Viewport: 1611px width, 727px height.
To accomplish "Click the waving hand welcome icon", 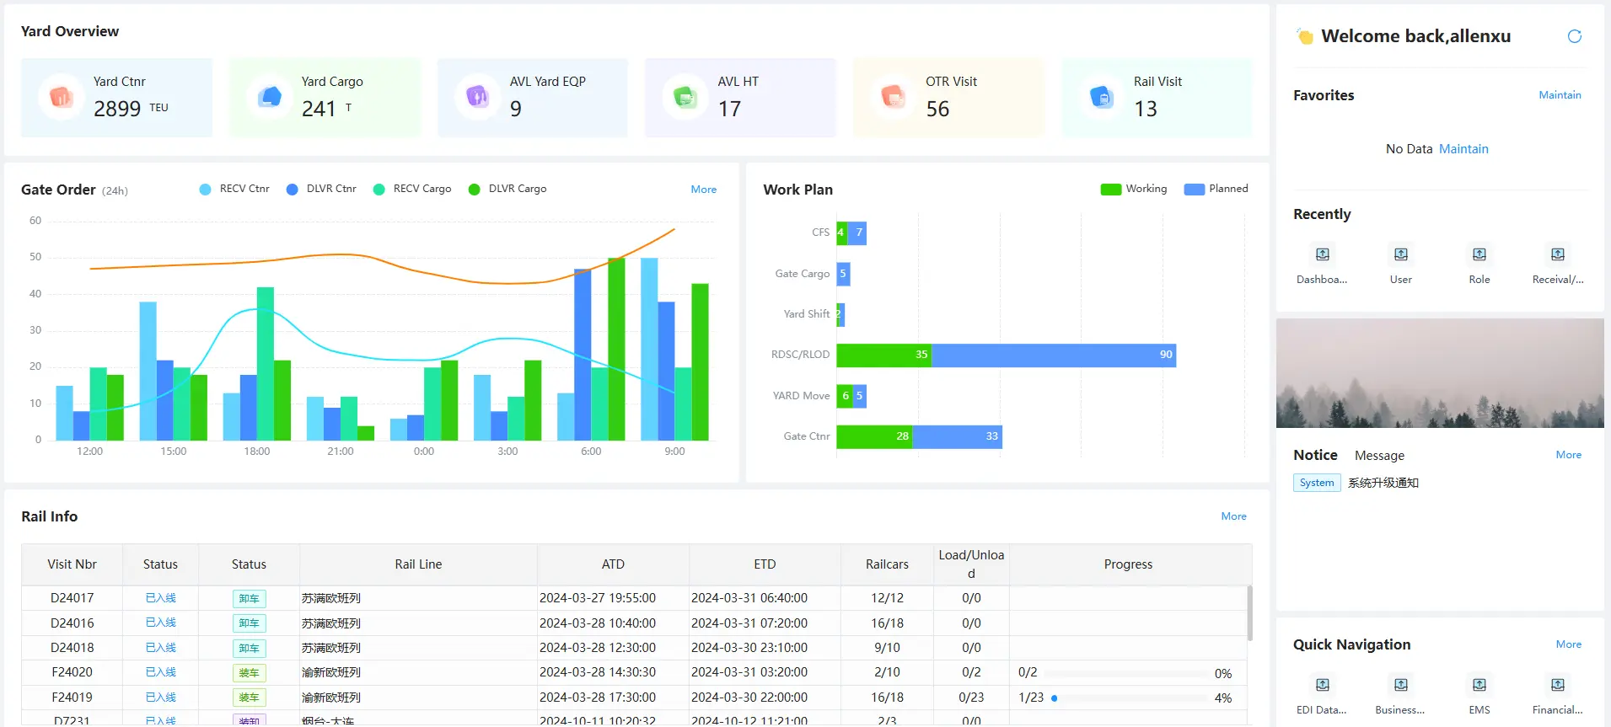I will click(1305, 36).
